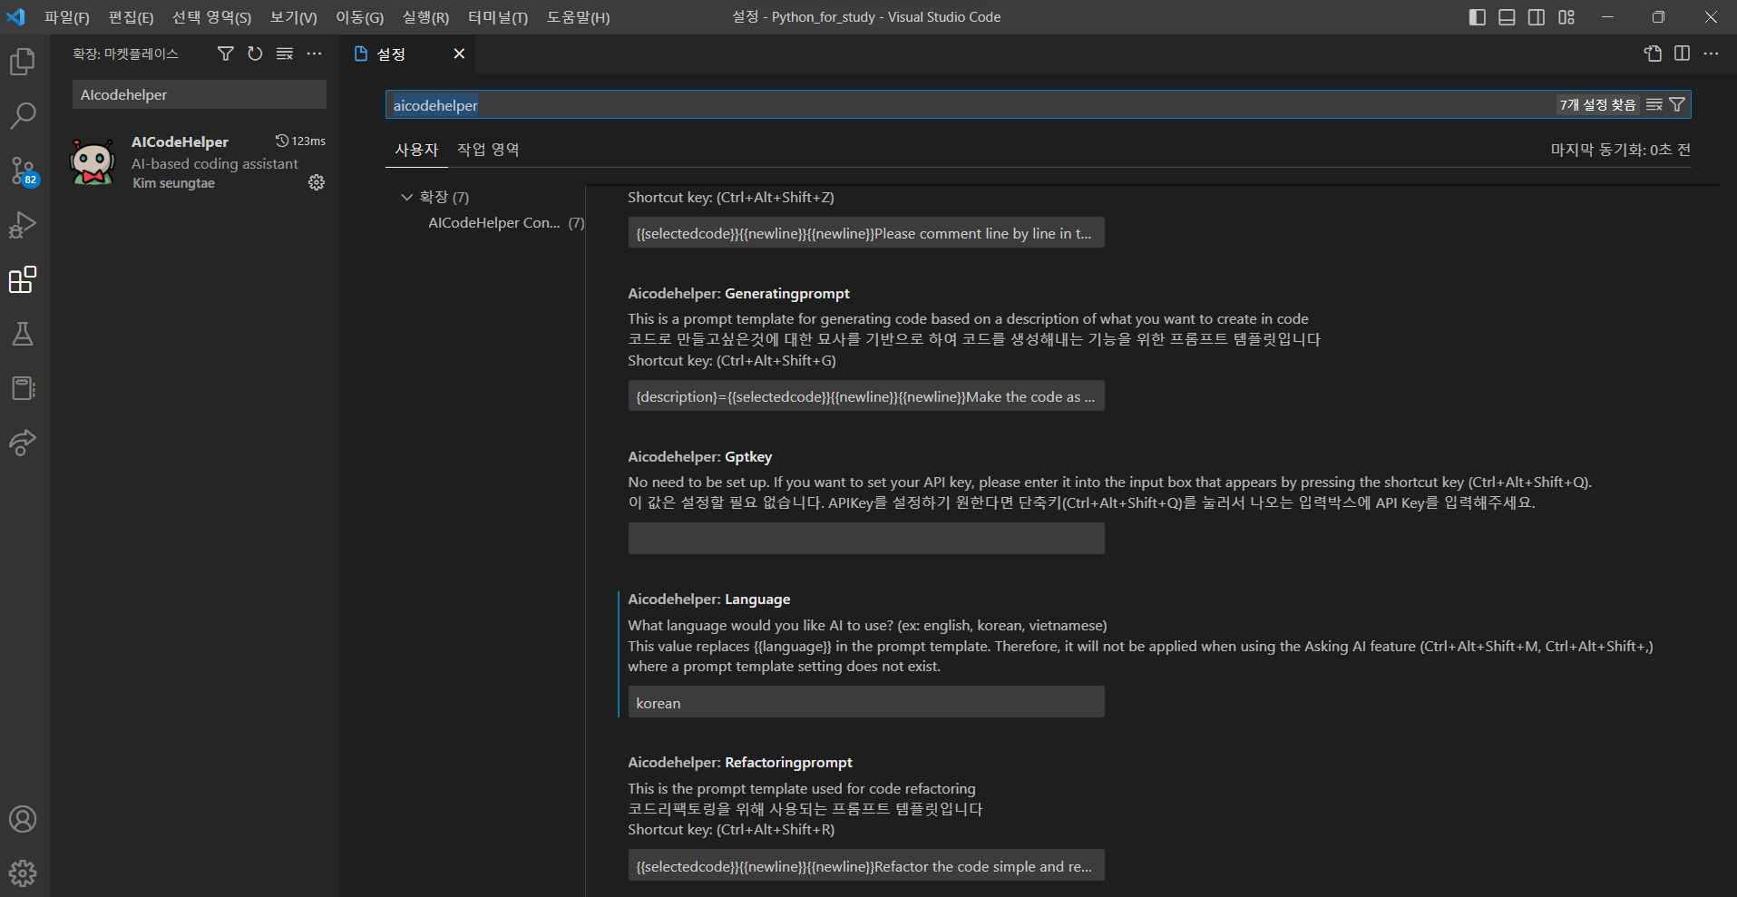Select the 사용자 settings scope tab
This screenshot has width=1737, height=897.
point(416,150)
